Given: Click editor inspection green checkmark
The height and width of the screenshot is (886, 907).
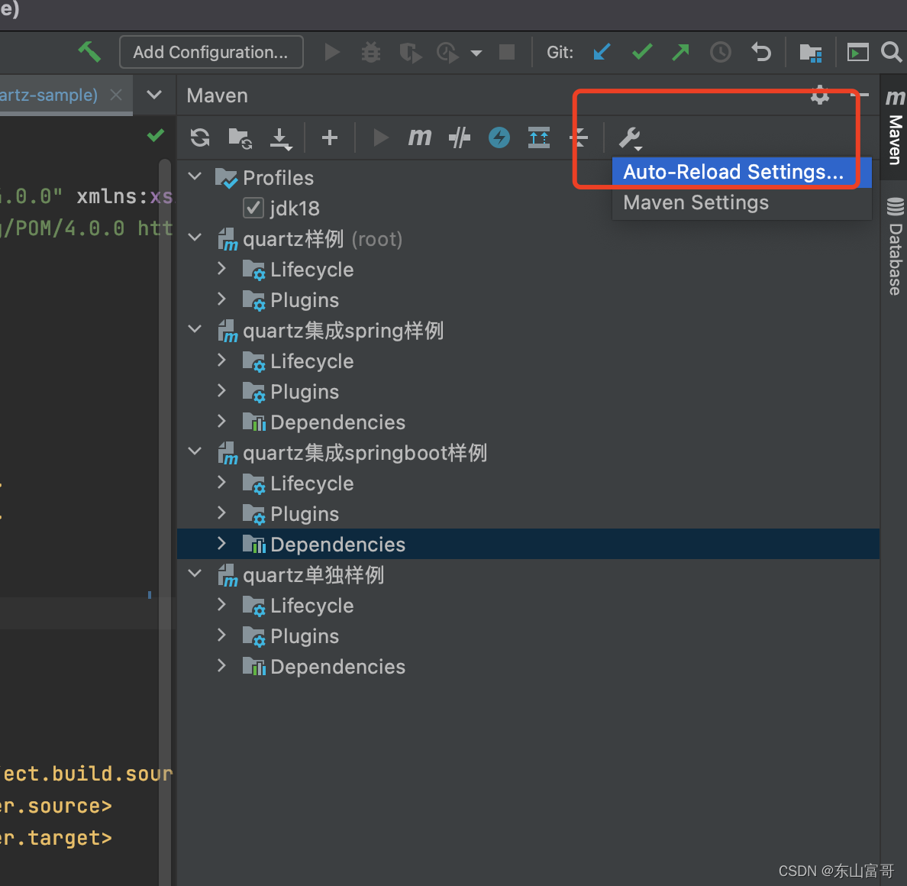Looking at the screenshot, I should pyautogui.click(x=156, y=135).
